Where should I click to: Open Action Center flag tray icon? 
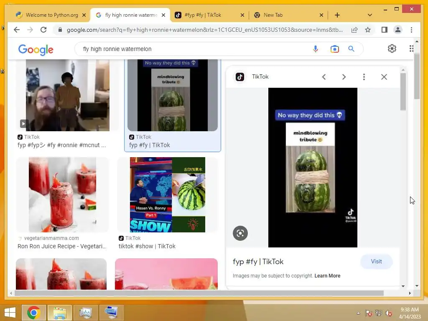tap(368, 313)
